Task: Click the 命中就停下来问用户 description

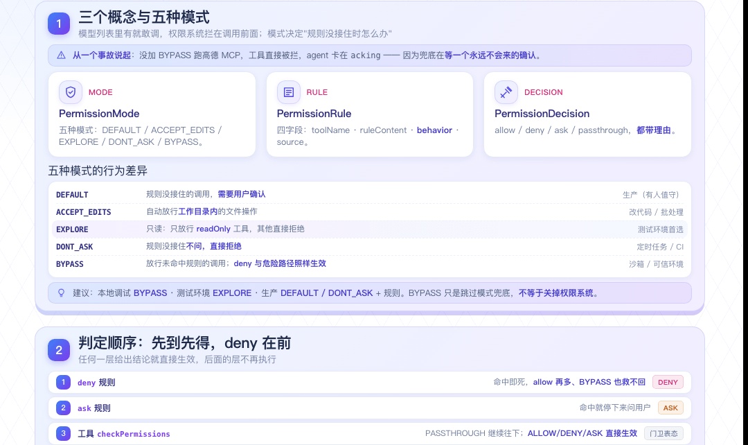Action: 615,408
